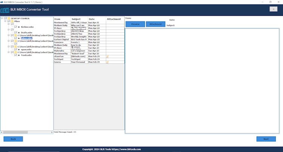
Task: Uncheck the Drafts.mbx checkbox
Action: coord(16,33)
